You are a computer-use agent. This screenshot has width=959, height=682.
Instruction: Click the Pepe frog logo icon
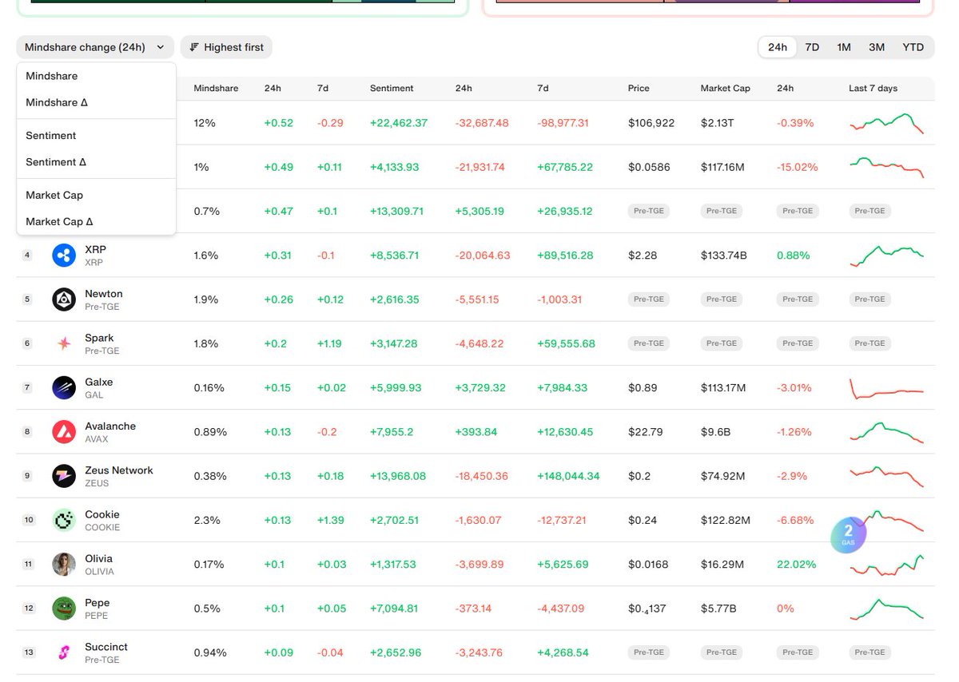[64, 609]
